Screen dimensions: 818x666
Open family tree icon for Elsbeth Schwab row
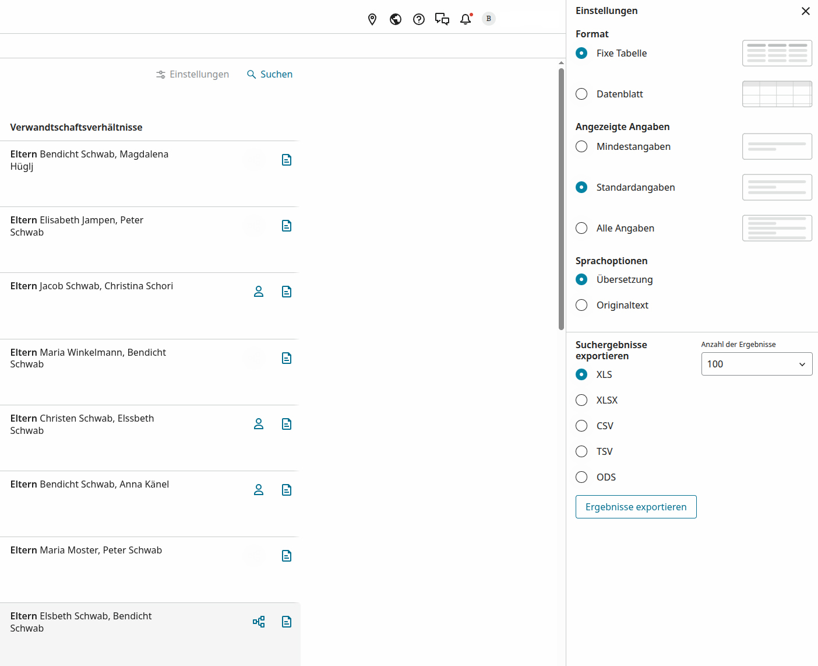tap(259, 622)
